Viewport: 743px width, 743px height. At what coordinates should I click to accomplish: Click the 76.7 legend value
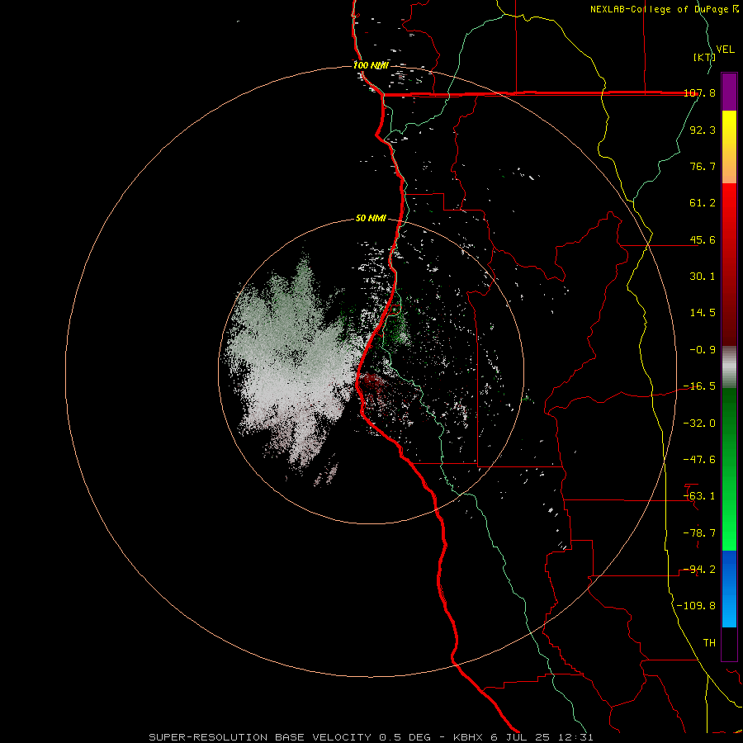click(703, 166)
